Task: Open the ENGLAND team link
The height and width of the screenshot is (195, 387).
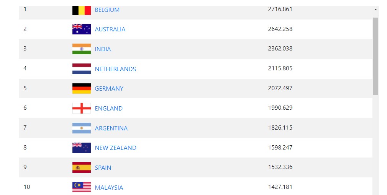Action: click(108, 108)
